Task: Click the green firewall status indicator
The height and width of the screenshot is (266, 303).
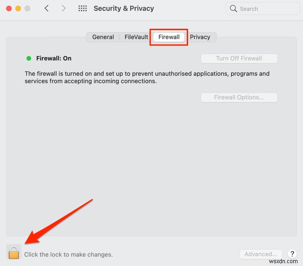Action: coord(29,58)
